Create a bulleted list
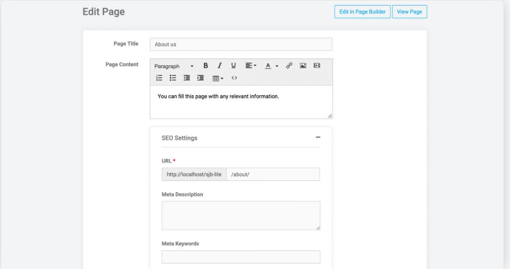The image size is (510, 269). click(x=173, y=78)
